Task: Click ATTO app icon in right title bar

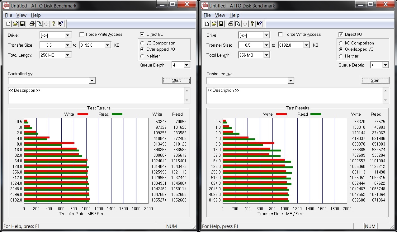Action: point(205,6)
